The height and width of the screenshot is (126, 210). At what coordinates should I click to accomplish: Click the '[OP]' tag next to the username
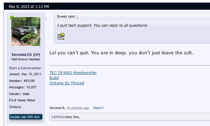click(x=36, y=55)
